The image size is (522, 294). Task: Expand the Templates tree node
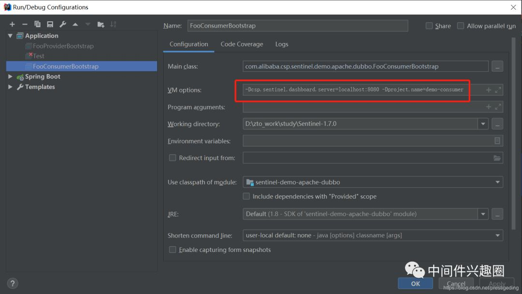pyautogui.click(x=10, y=87)
